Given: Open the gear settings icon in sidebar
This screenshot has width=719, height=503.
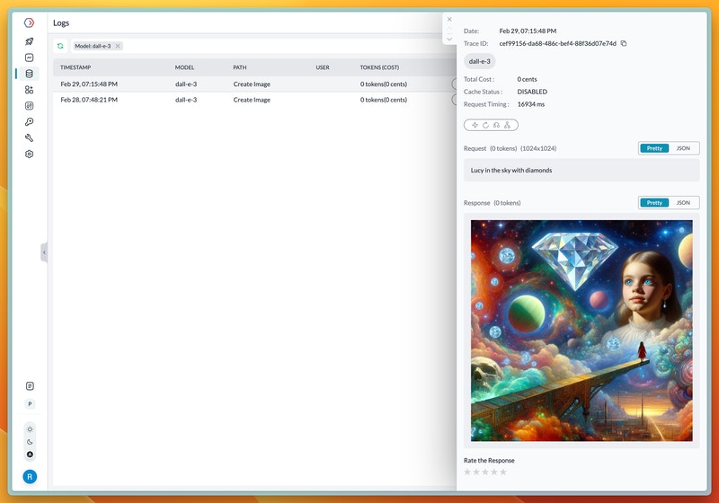Looking at the screenshot, I should pyautogui.click(x=30, y=154).
